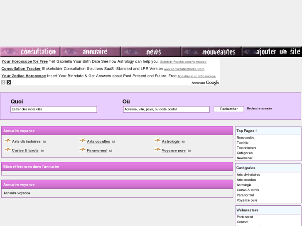Viewport: 302px width, 226px height.
Task: Click the Rechercher button
Action: [229, 109]
